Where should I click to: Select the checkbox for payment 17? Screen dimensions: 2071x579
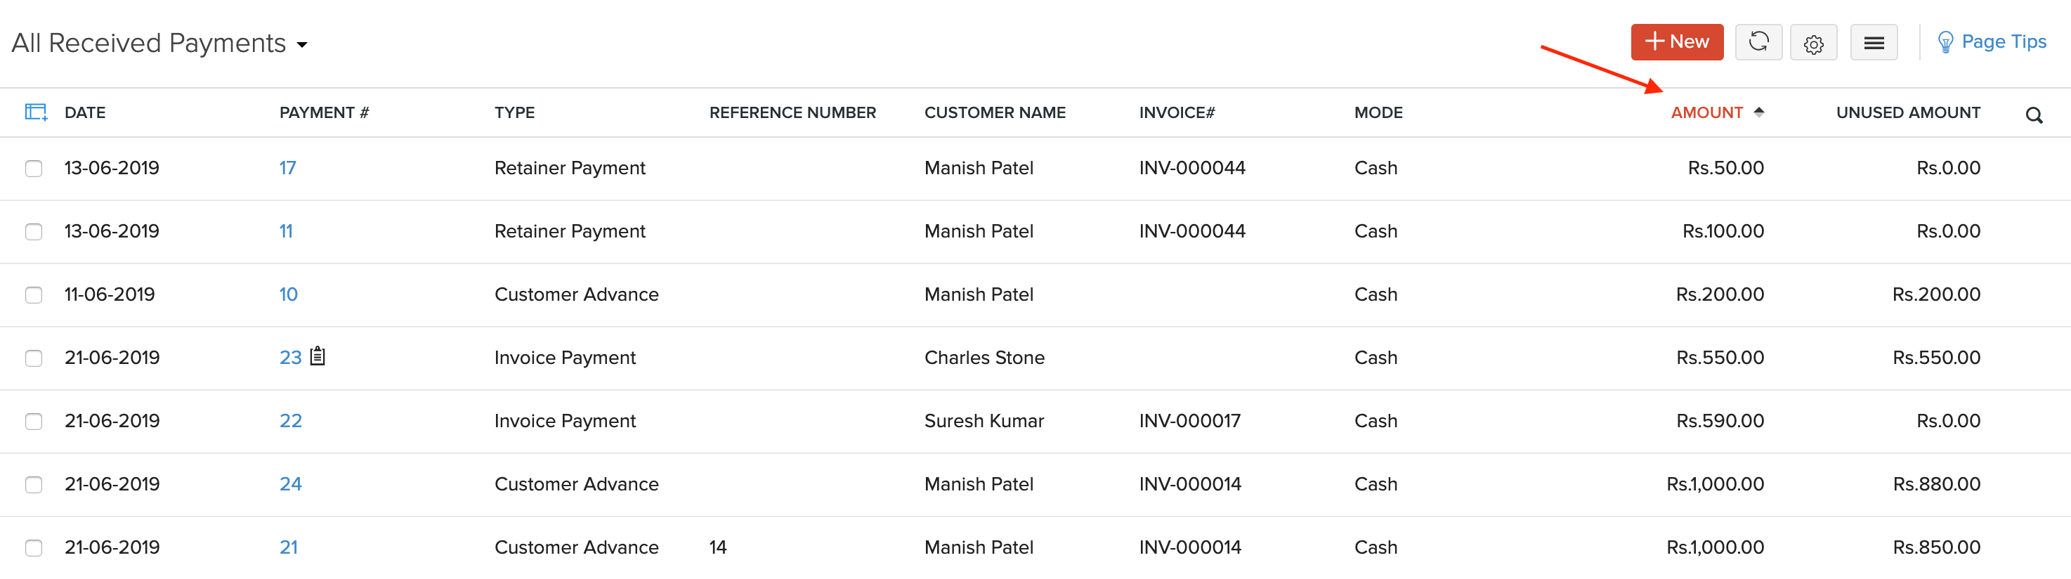[x=33, y=168]
